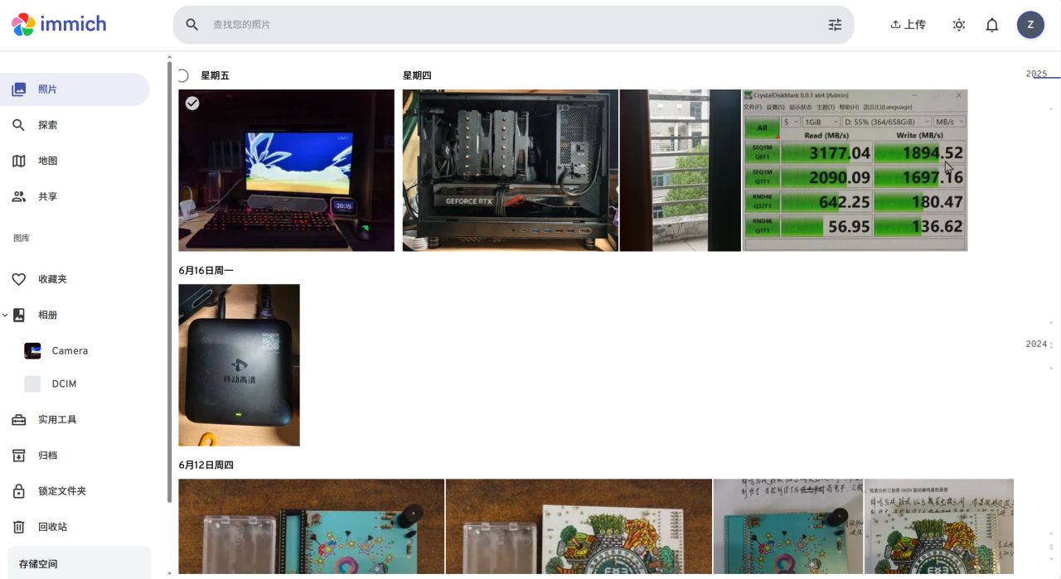Screen dimensions: 1061x579
Task: Go to 共享 sharing page
Action: 75,196
